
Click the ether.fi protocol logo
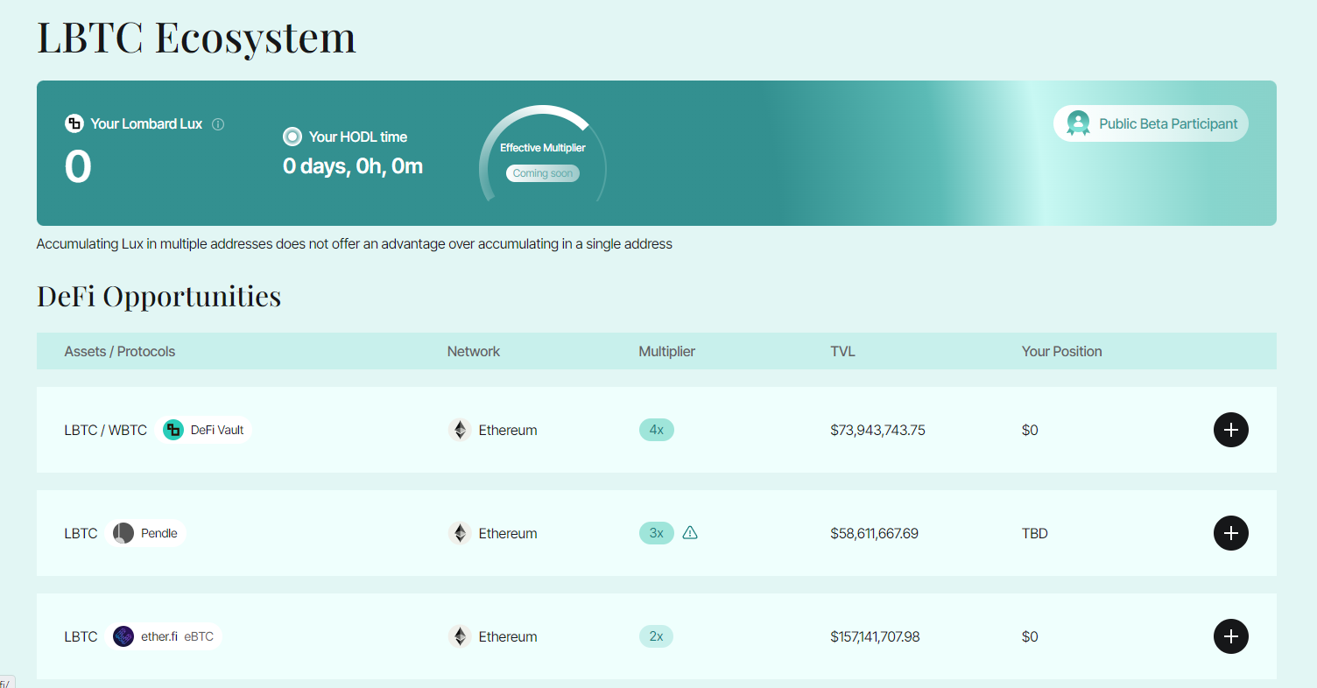coord(123,636)
